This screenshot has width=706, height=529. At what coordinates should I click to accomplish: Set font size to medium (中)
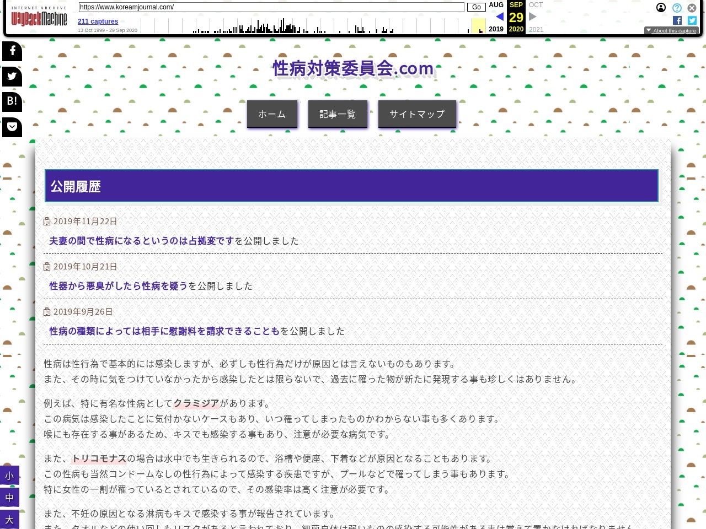click(x=9, y=498)
